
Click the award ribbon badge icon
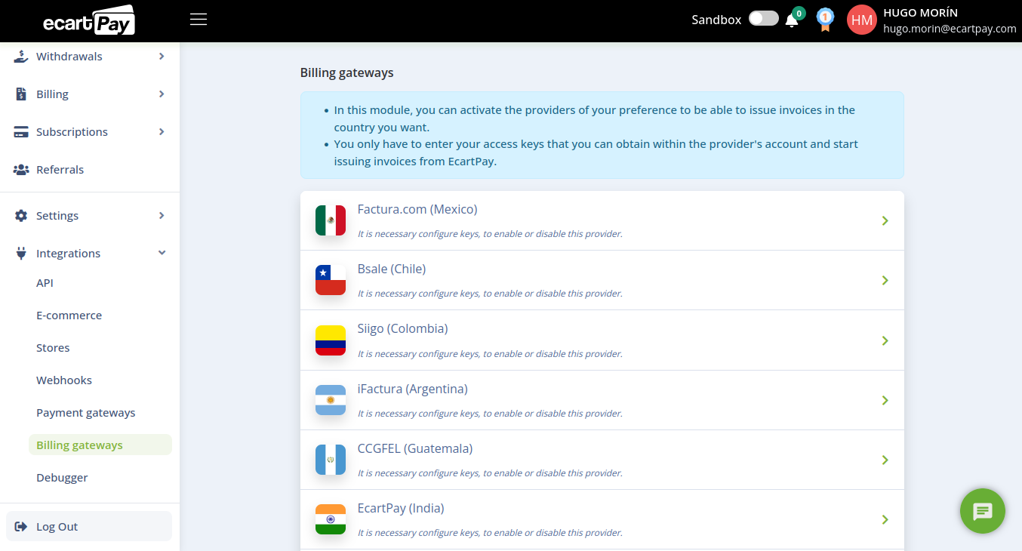coord(825,19)
